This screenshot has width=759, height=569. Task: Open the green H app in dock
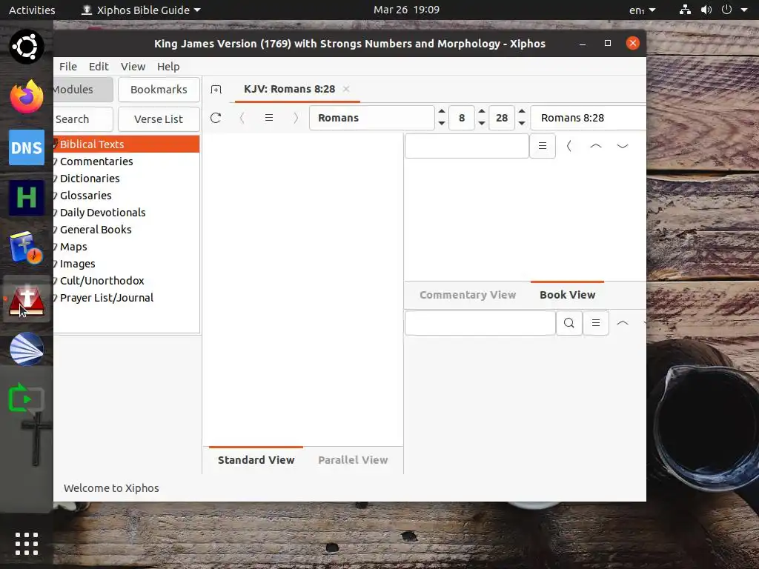(x=27, y=197)
